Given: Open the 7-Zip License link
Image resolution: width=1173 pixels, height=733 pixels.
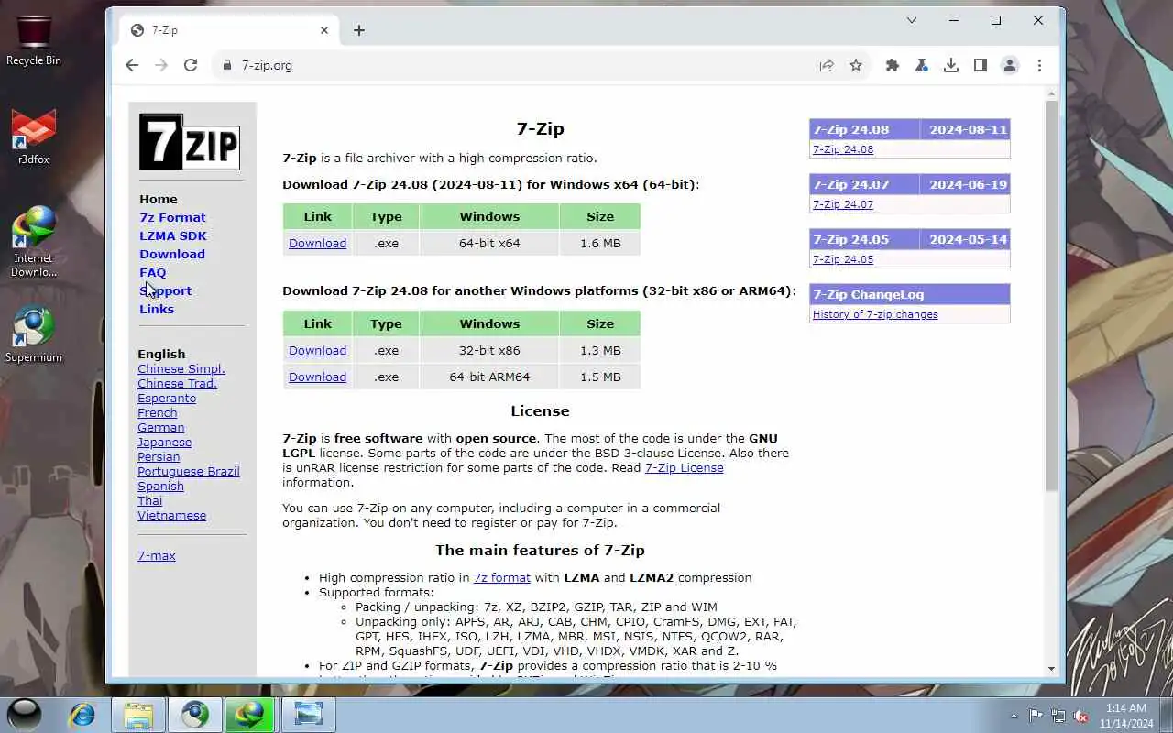Looking at the screenshot, I should (x=684, y=467).
